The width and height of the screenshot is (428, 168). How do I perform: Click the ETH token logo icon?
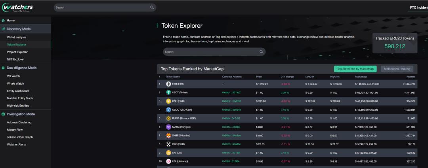pyautogui.click(x=168, y=84)
